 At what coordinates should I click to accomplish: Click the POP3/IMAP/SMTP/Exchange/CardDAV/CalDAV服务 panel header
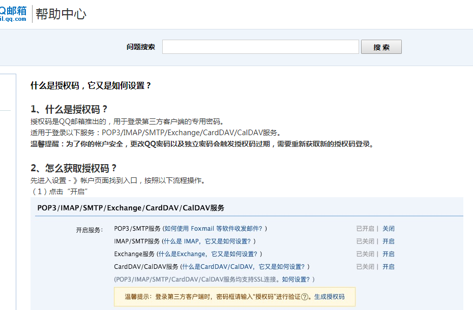tap(131, 208)
